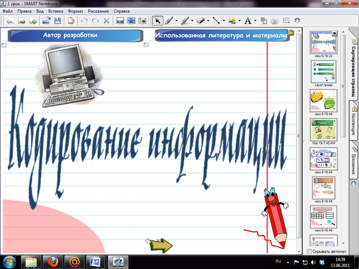Open Windows Explorer folder on taskbar
The image size is (359, 269).
click(x=31, y=262)
